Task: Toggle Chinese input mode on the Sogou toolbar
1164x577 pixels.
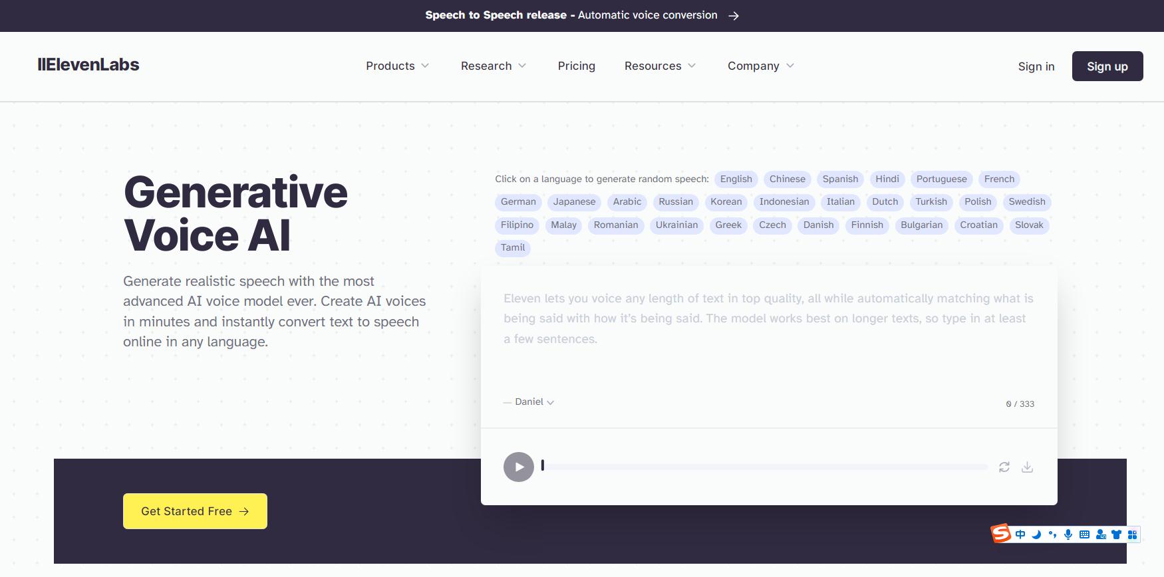Action: coord(1020,534)
